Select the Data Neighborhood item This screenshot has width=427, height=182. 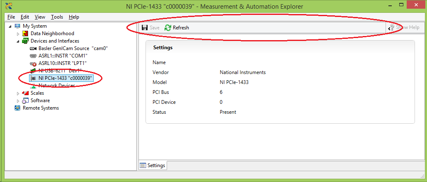(x=52, y=34)
